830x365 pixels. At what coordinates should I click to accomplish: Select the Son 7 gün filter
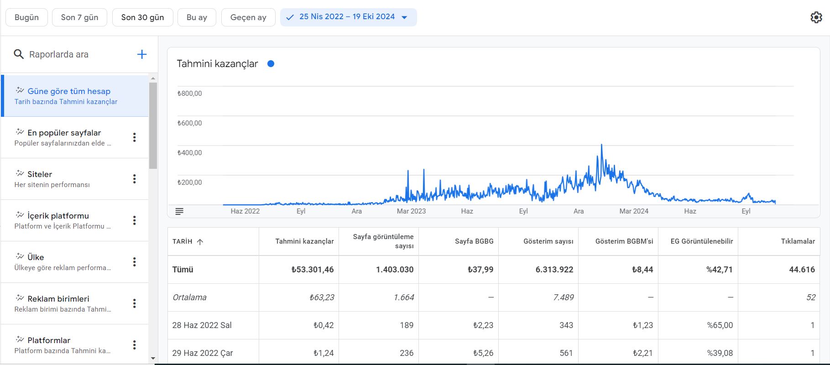point(79,17)
